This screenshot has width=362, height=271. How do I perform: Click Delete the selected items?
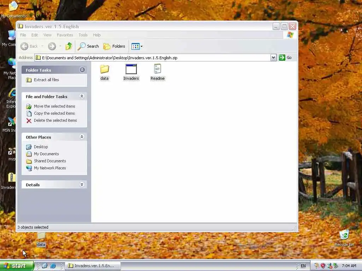coord(56,120)
